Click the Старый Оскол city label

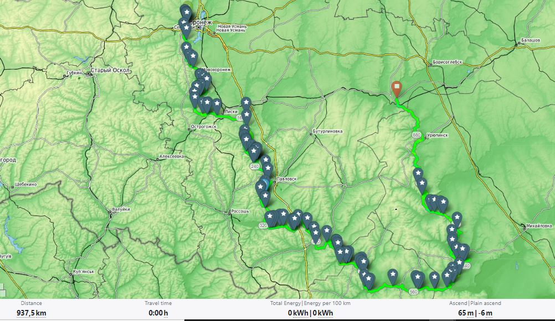(x=110, y=70)
